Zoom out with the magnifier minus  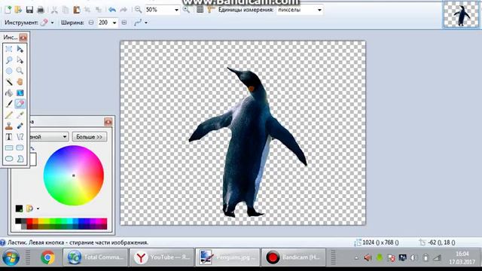coord(138,10)
